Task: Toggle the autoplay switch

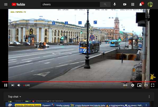Action: click(125, 85)
